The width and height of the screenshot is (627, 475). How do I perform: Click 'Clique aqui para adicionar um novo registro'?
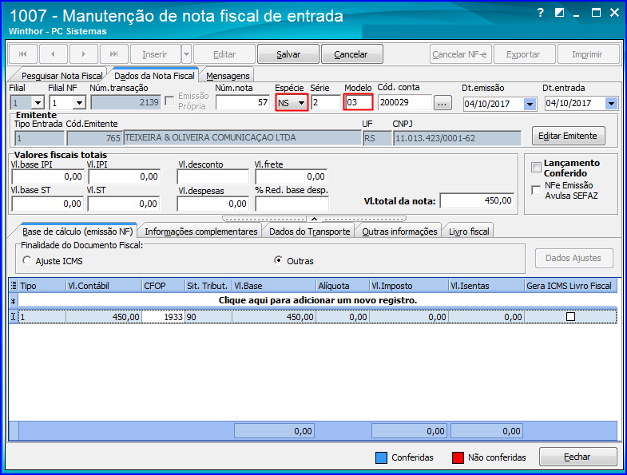[x=318, y=300]
